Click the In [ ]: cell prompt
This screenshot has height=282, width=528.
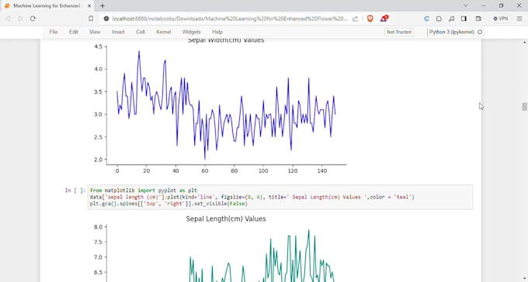point(75,191)
